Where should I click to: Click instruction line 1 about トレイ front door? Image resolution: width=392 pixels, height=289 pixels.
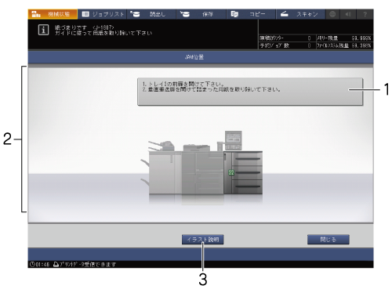(183, 84)
